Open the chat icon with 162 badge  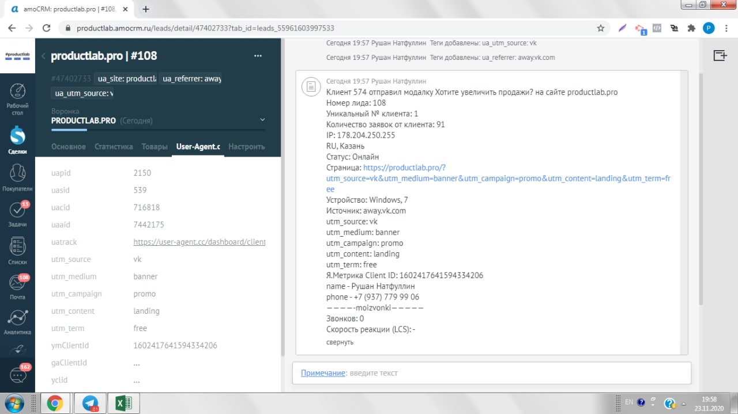pos(17,375)
